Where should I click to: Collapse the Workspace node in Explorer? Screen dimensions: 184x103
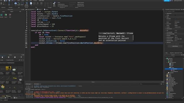(166, 58)
